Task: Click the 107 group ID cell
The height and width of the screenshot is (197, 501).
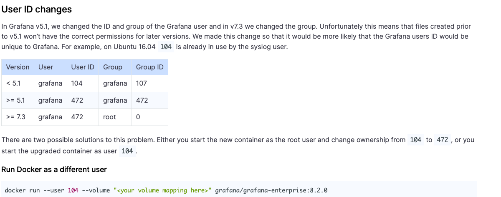Action: (x=150, y=84)
